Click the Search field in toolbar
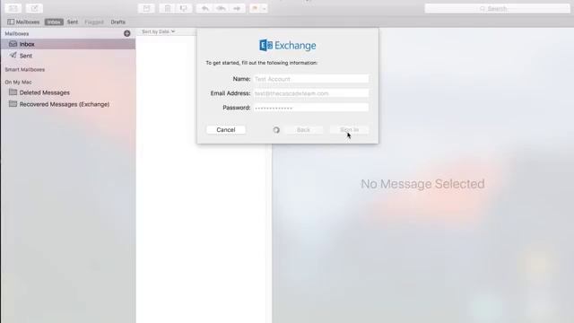 tap(497, 8)
